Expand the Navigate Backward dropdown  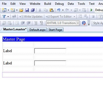click(x=80, y=10)
